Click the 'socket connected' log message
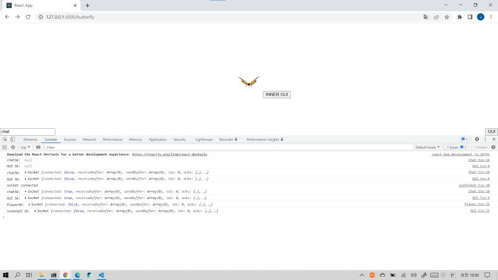The width and height of the screenshot is (498, 280). [x=22, y=185]
